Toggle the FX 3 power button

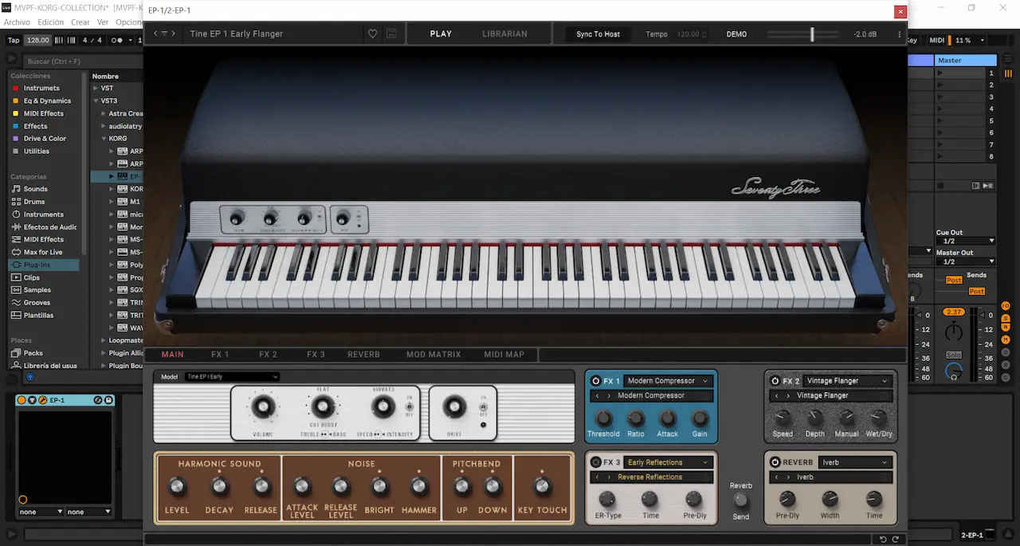(x=596, y=462)
